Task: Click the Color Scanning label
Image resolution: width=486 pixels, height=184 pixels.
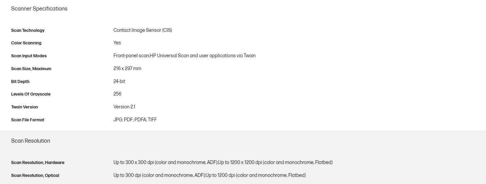Action: [x=26, y=43]
